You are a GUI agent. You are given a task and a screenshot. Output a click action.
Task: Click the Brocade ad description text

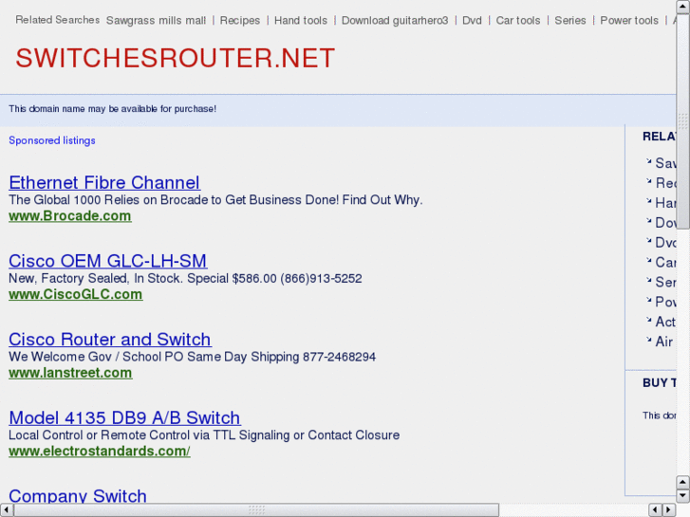point(215,200)
